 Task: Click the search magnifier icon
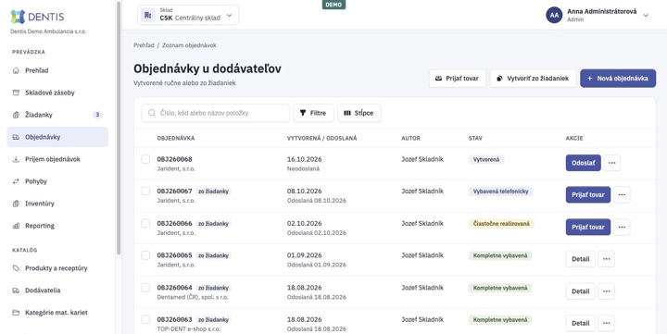coord(152,113)
